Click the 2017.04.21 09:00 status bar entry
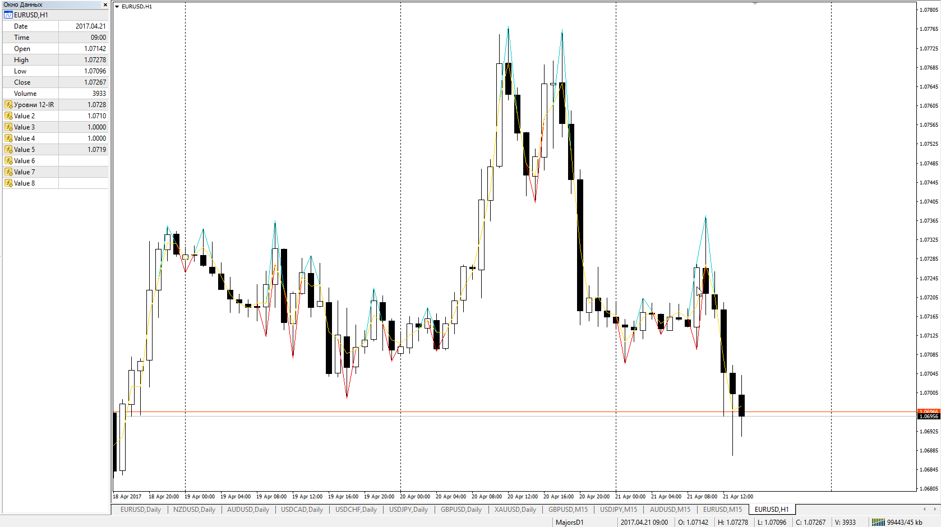The width and height of the screenshot is (941, 527). point(644,523)
